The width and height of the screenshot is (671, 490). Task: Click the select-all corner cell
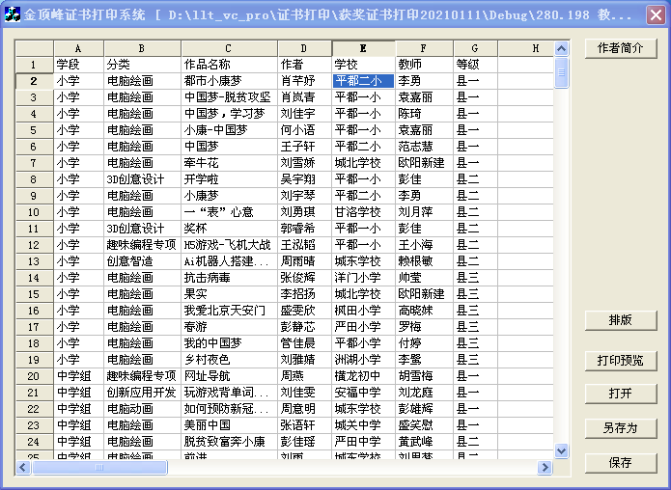pos(34,48)
